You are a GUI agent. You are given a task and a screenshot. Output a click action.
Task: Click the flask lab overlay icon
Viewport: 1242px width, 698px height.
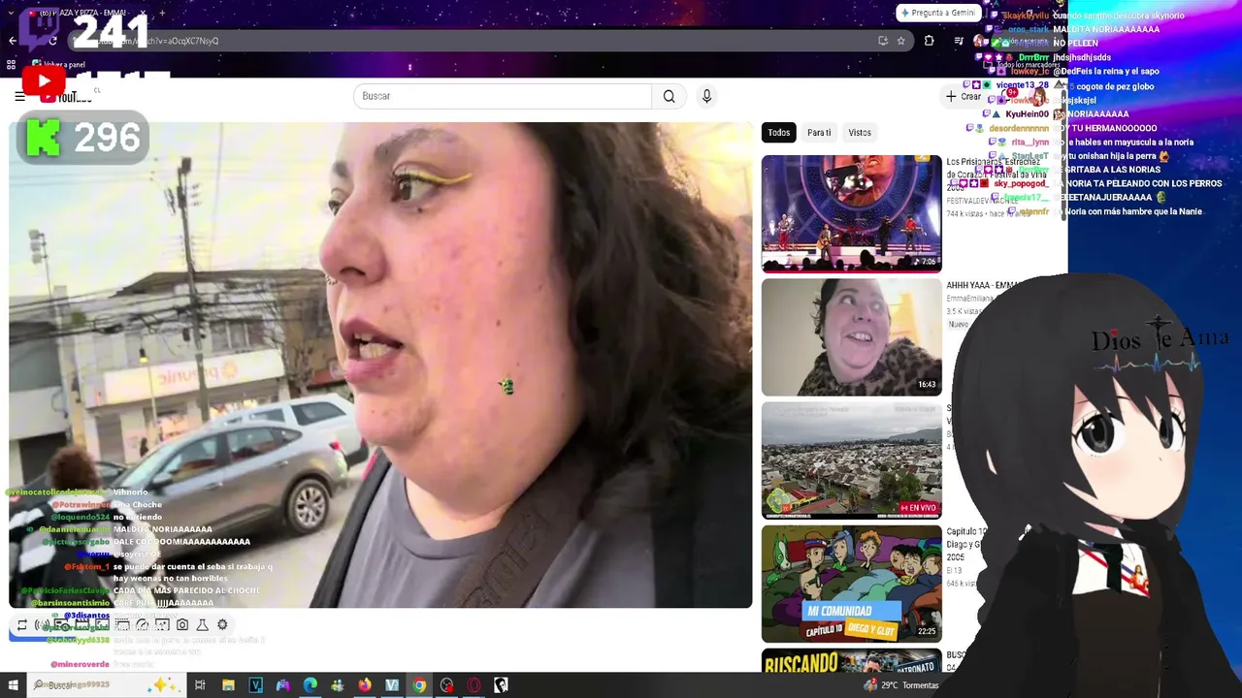pos(202,625)
